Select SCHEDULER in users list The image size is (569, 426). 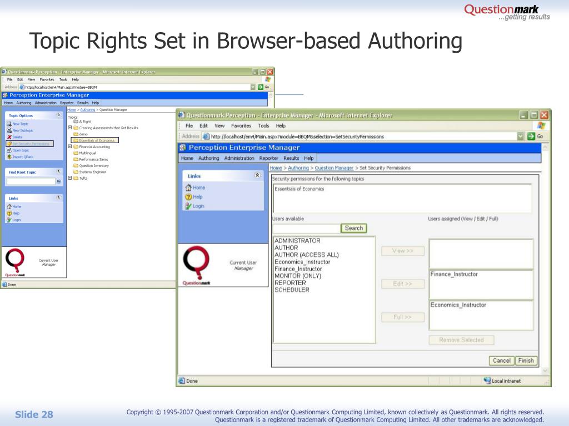pos(292,290)
